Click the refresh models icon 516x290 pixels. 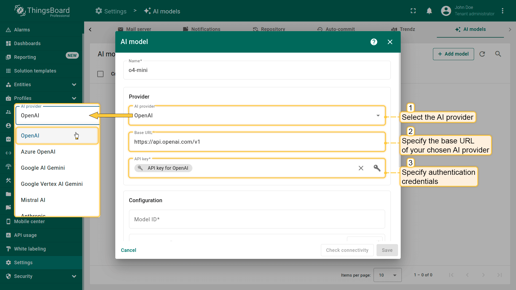tap(482, 54)
